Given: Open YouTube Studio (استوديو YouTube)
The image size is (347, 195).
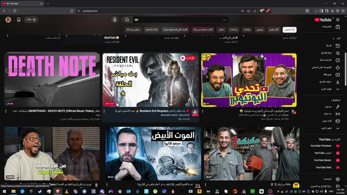Looking at the screenshot, I should tap(327, 153).
